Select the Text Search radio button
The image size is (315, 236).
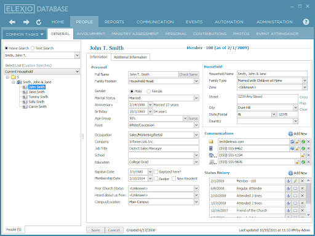[33, 48]
